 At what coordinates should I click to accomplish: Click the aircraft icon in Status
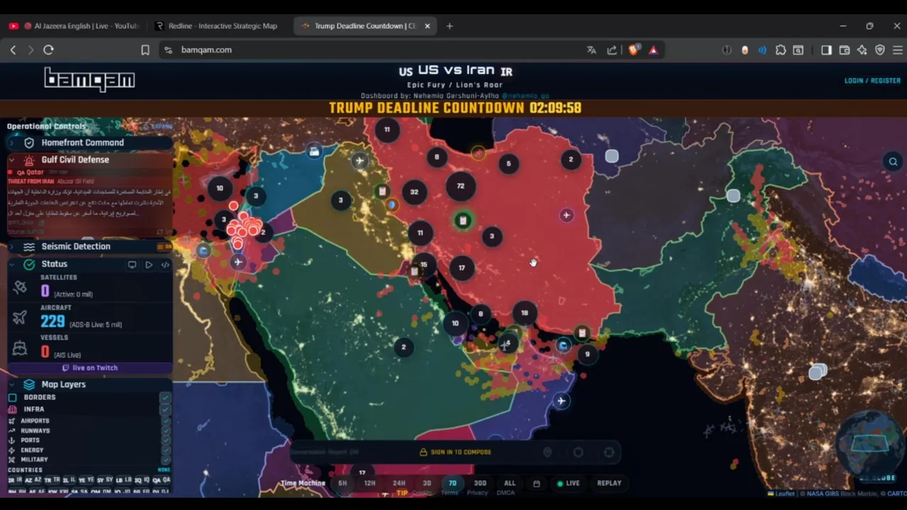[20, 318]
